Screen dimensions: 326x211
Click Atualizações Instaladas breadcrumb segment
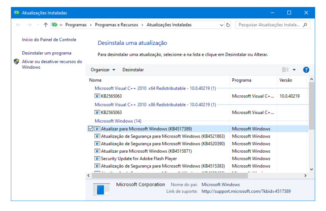pos(169,25)
